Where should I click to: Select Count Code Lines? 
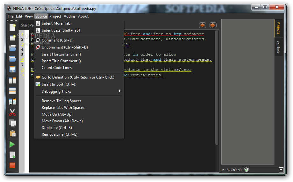point(79,68)
